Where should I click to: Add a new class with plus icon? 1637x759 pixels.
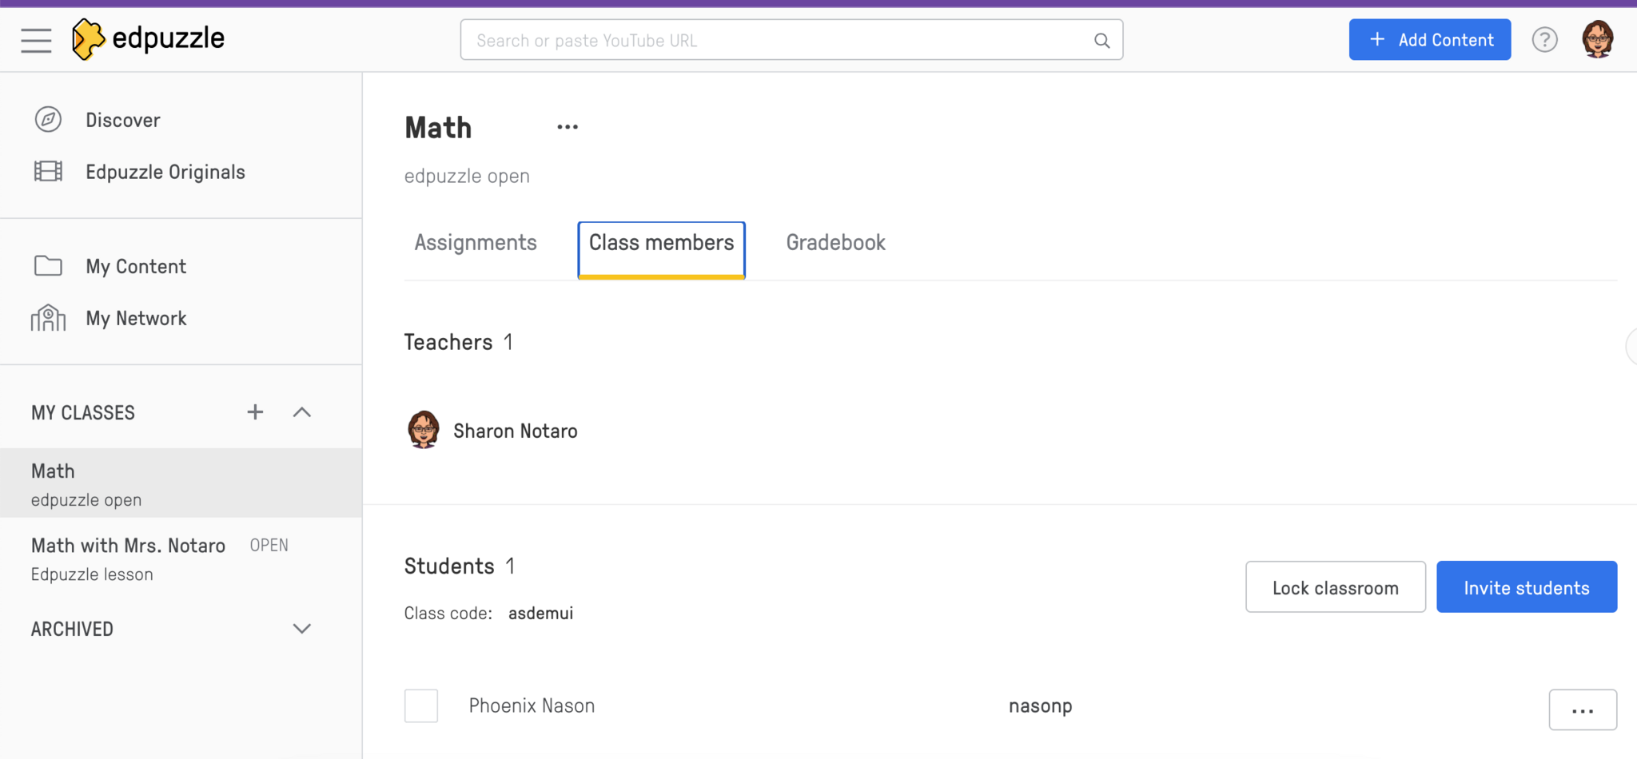click(255, 412)
